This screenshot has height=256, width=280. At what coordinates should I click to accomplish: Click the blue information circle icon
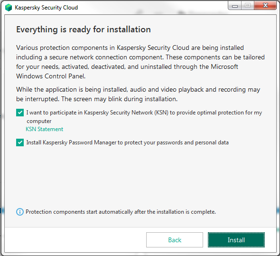(20, 212)
